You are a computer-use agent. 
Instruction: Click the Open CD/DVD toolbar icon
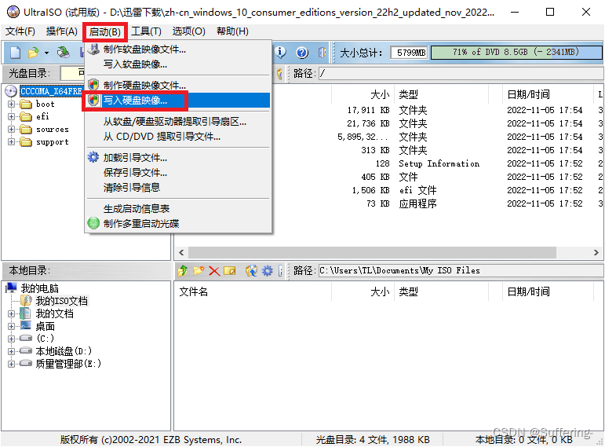(x=64, y=52)
